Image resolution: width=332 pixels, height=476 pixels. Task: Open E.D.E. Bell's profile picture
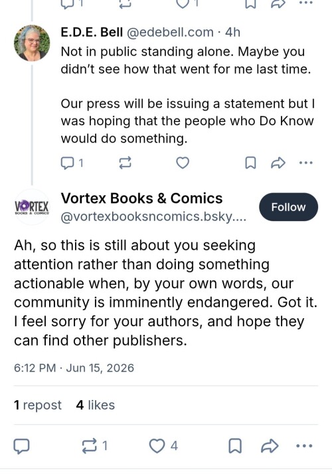click(32, 43)
